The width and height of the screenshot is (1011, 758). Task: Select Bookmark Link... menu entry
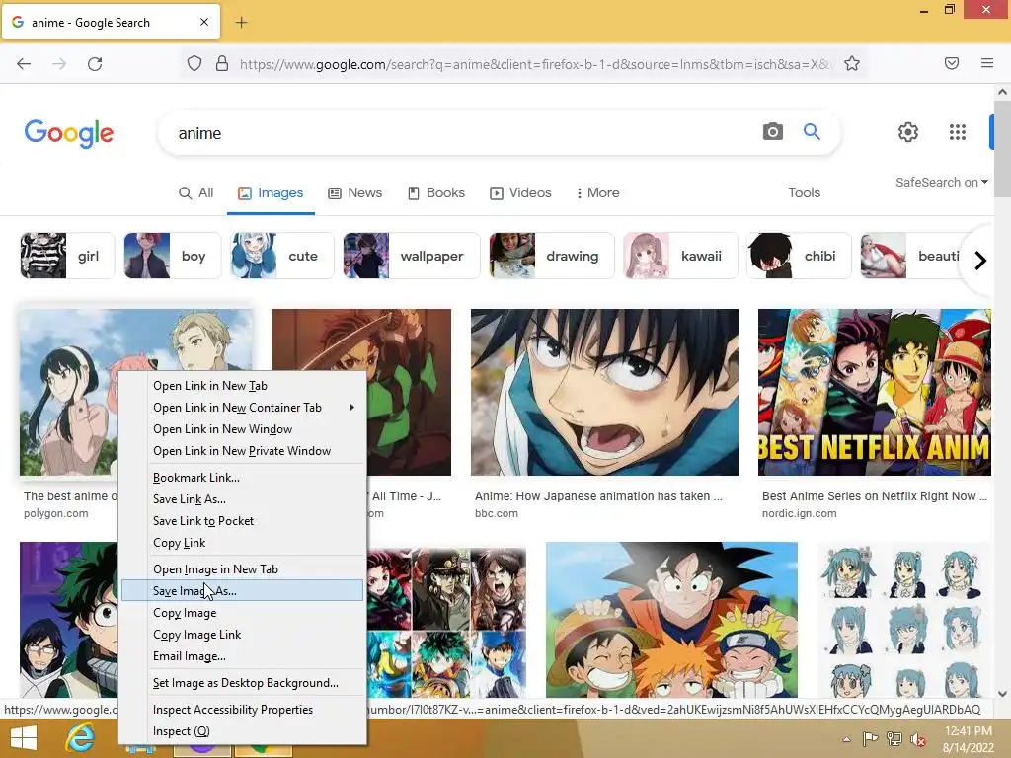coord(243,478)
